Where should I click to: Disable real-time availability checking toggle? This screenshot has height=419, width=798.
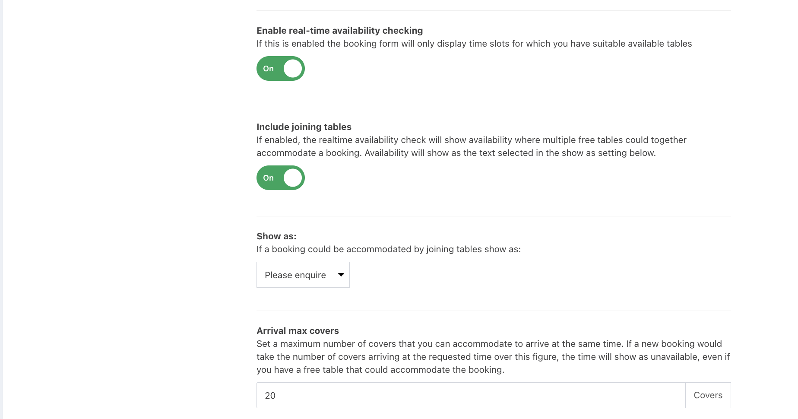click(x=280, y=69)
